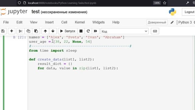Click the pencil edit mode indicator icon
Image resolution: width=195 pixels, height=110 pixels.
[x=172, y=22]
